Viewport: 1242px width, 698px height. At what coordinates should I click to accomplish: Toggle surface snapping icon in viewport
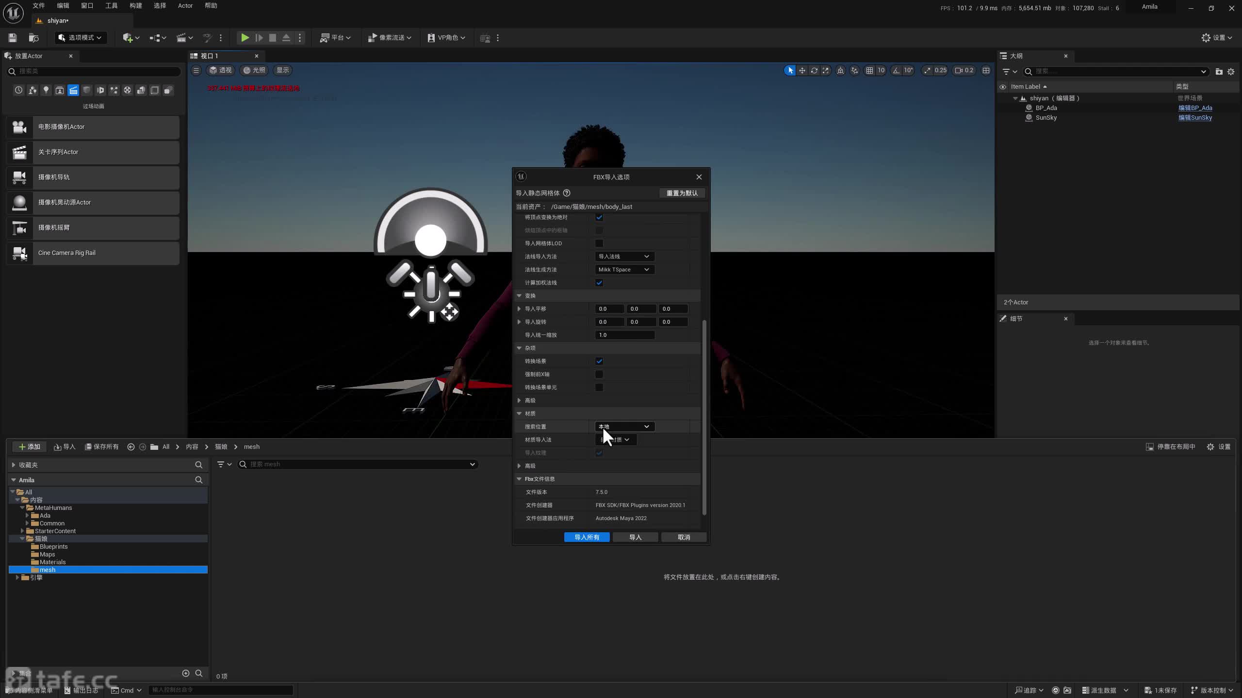click(854, 70)
